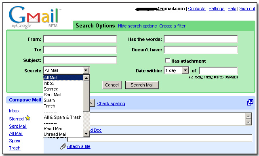Image resolution: width=259 pixels, height=156 pixels.
Task: Select Sent Mail in the dropdown list
Action: [63, 95]
